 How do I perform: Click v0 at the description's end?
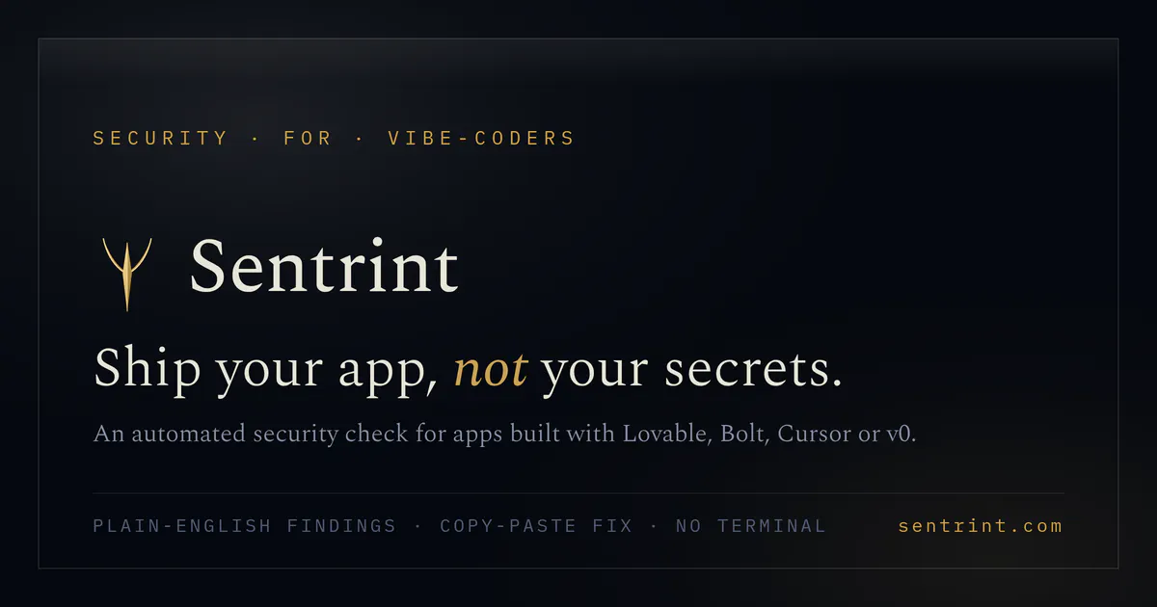point(899,435)
